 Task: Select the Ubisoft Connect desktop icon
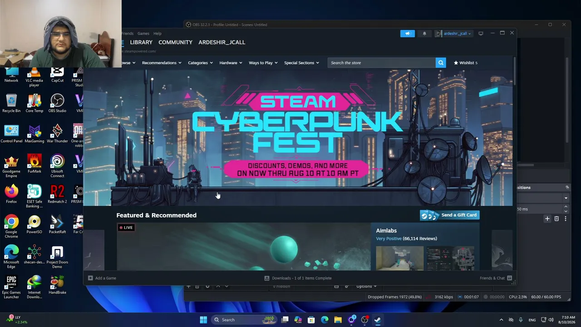tap(57, 166)
